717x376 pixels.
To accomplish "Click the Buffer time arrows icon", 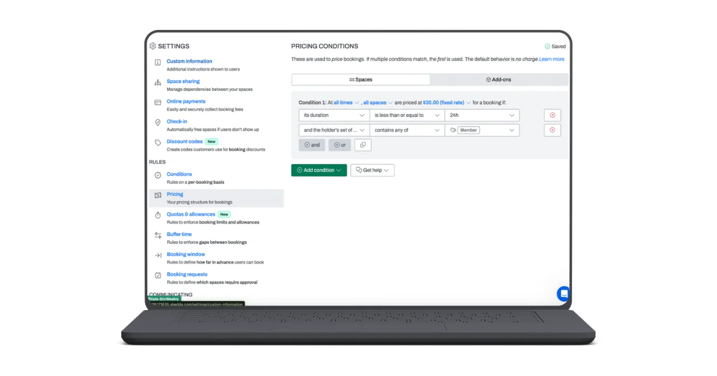I will pyautogui.click(x=158, y=235).
